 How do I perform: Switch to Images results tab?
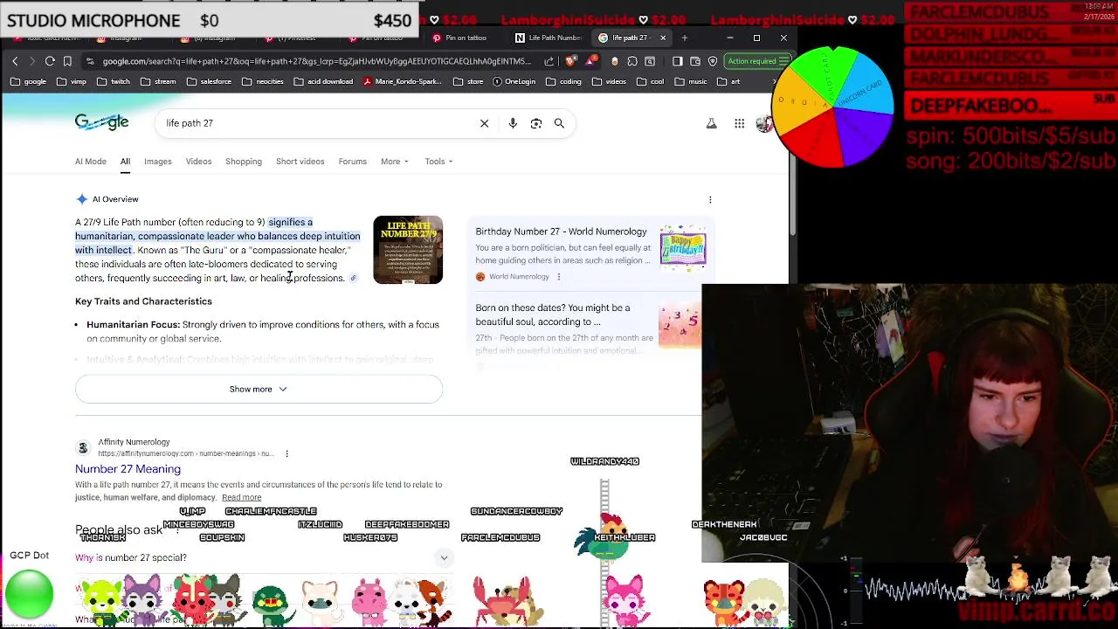point(158,162)
